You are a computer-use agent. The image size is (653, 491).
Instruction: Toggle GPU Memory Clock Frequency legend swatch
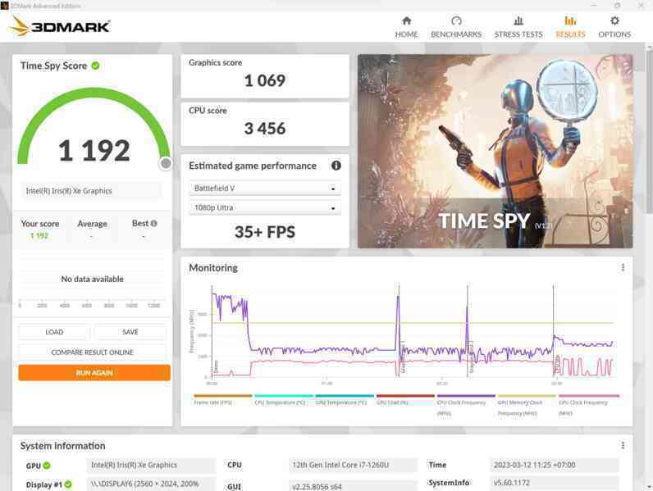coord(527,396)
